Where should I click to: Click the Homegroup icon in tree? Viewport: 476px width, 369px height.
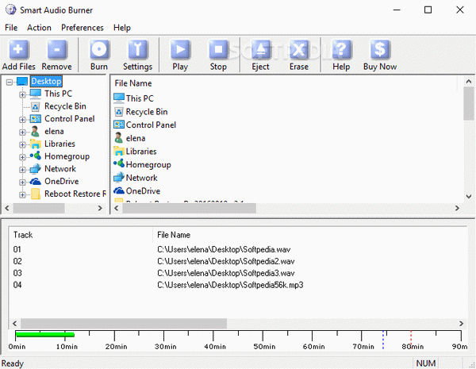[x=36, y=156]
